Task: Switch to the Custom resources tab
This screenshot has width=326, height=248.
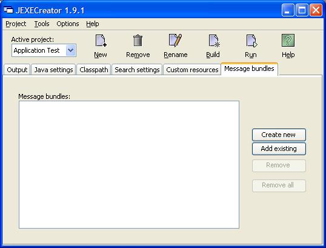Action: (192, 70)
